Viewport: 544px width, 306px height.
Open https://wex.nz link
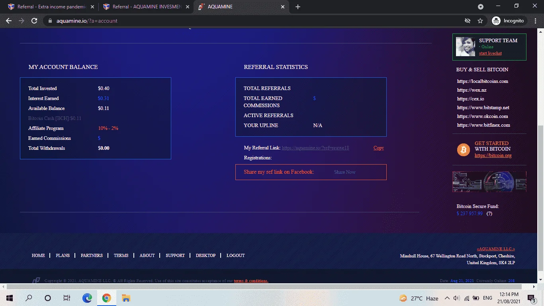point(472,90)
